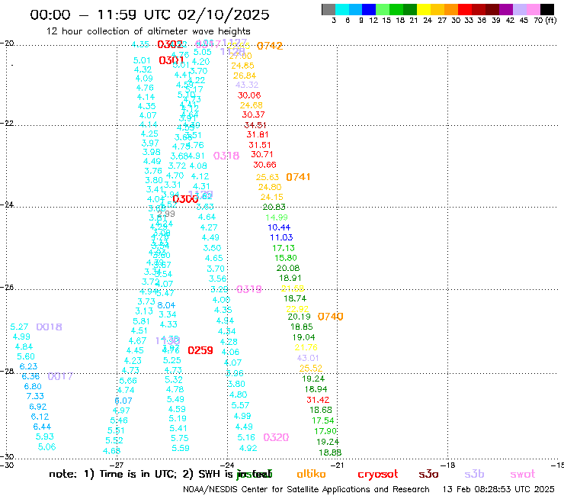
Task: Click the dark blue swatch in the color scale
Action: [x=369, y=9]
